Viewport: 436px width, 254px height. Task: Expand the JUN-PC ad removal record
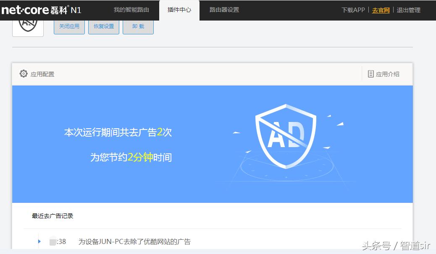click(39, 241)
